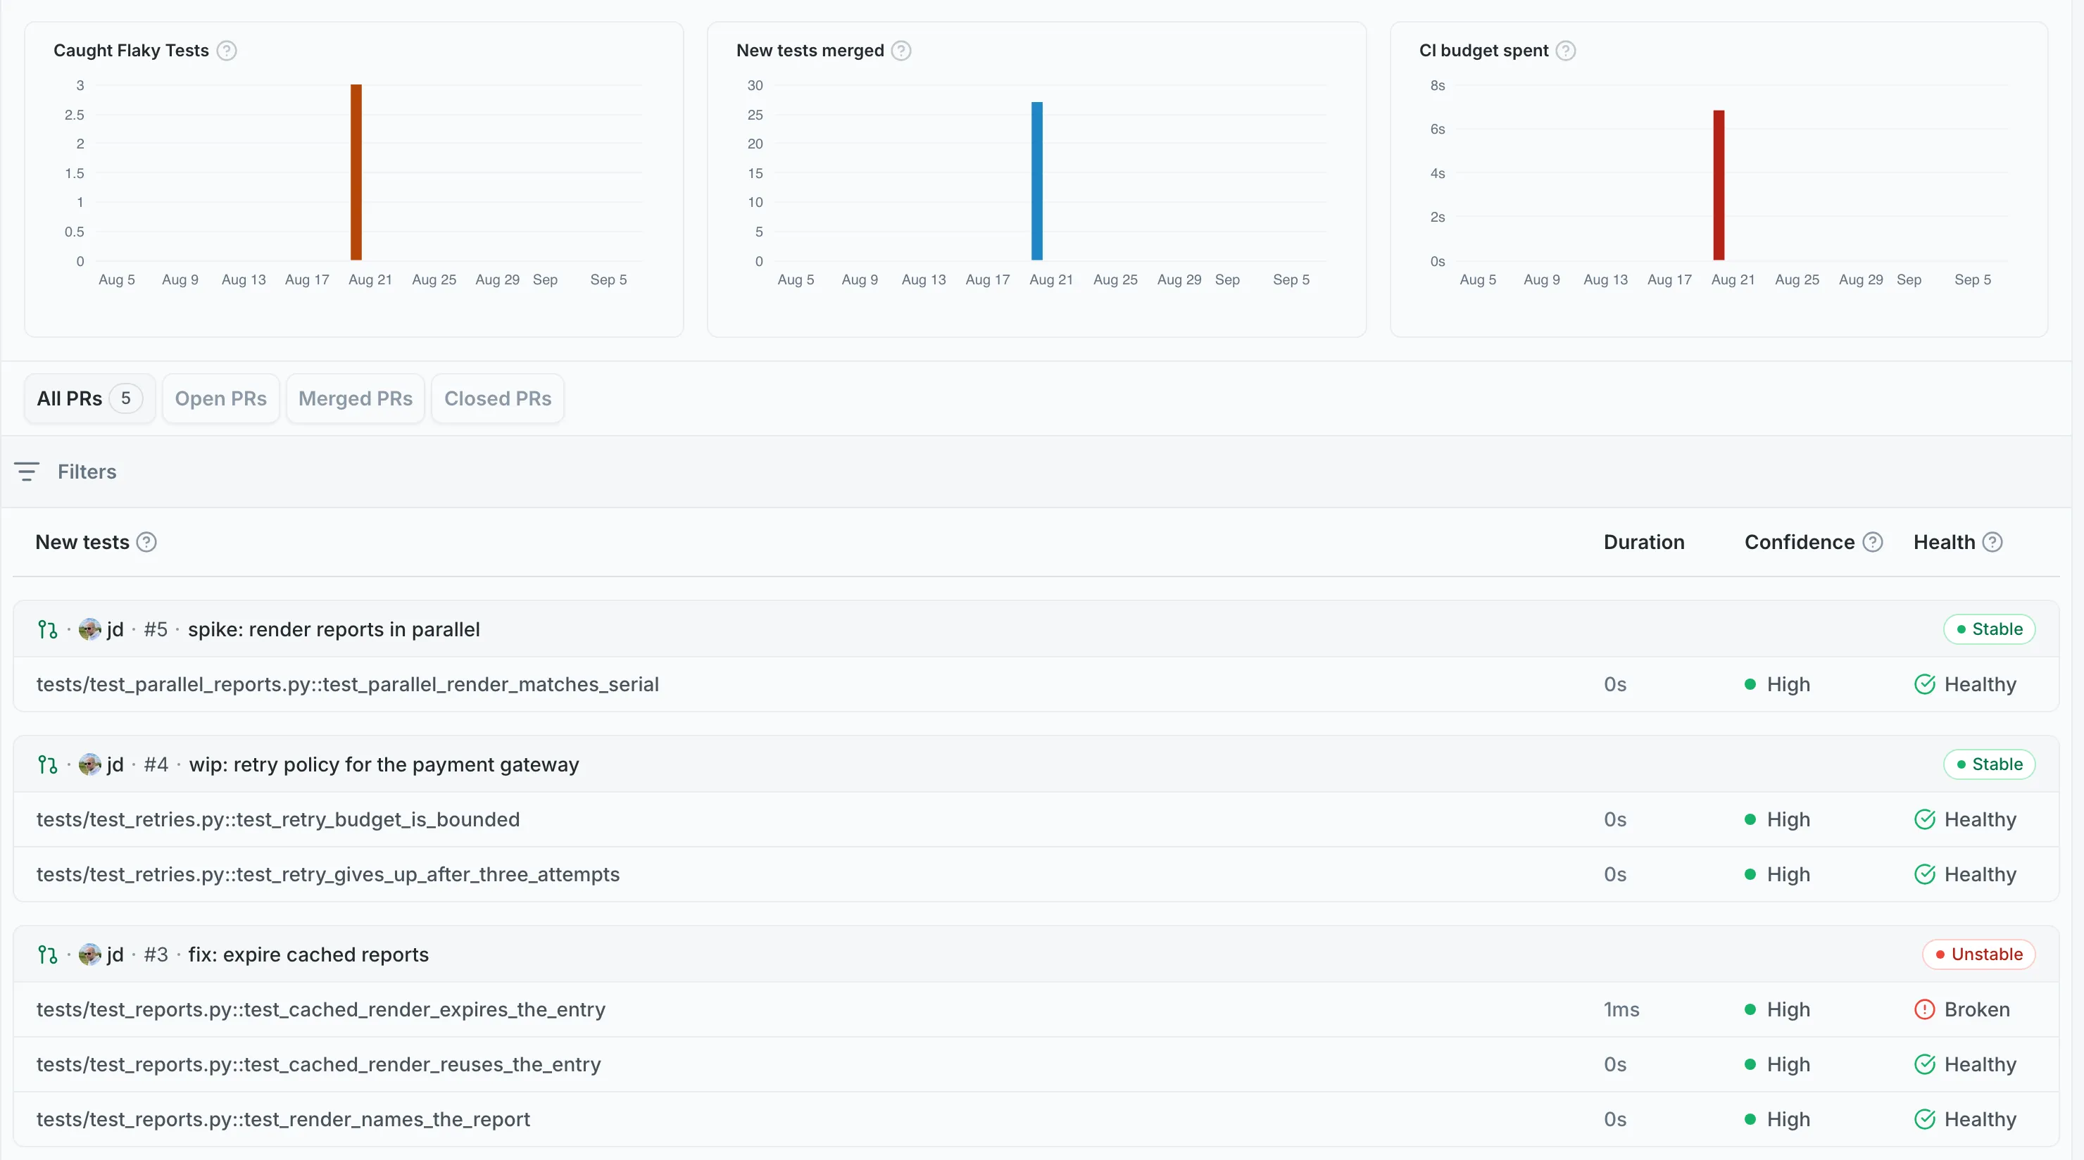The height and width of the screenshot is (1160, 2084).
Task: Click the pull request icon for PR #4
Action: point(48,764)
